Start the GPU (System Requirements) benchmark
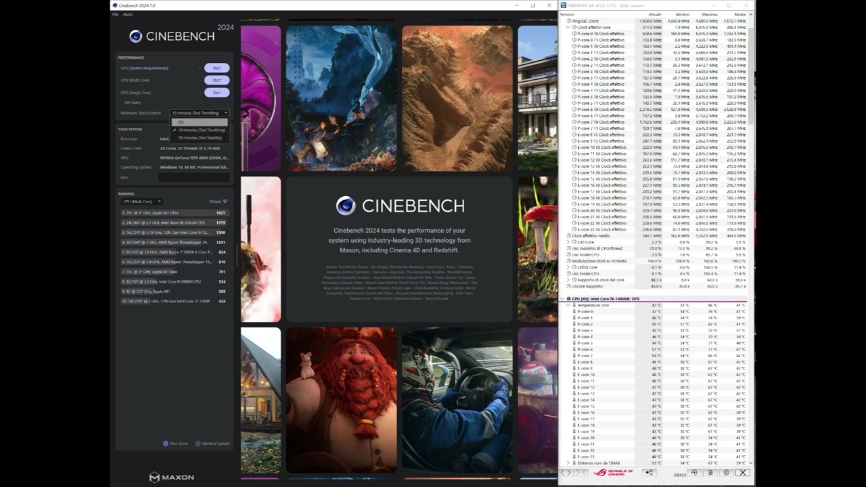The image size is (866, 487). coord(216,68)
